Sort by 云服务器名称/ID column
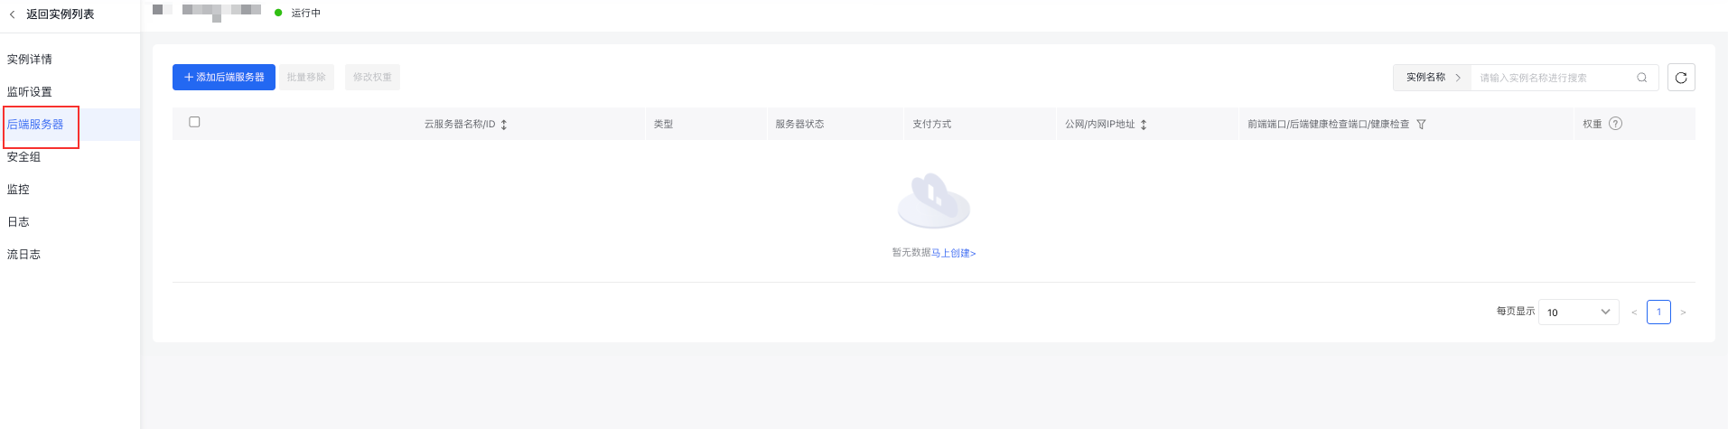 pyautogui.click(x=504, y=125)
